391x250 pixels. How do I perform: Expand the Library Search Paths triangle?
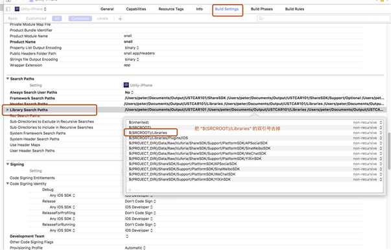click(x=8, y=109)
